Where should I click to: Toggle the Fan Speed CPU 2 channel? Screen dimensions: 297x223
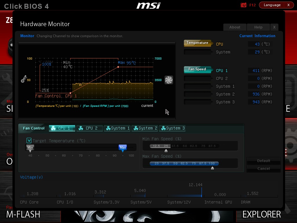click(x=198, y=78)
